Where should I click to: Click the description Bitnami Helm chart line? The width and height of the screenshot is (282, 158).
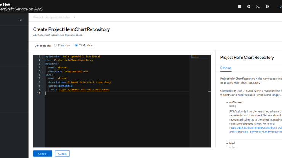pos(80,82)
